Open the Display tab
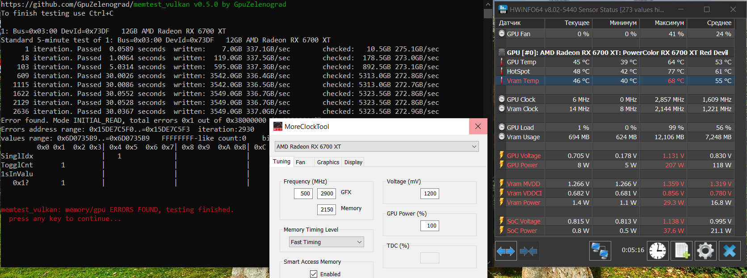 pyautogui.click(x=353, y=162)
